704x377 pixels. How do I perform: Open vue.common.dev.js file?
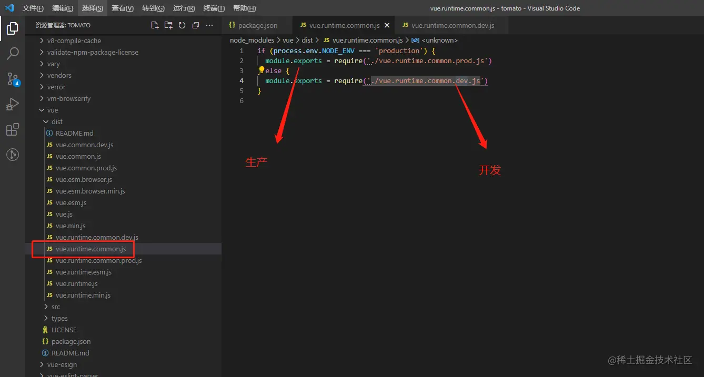pyautogui.click(x=84, y=145)
